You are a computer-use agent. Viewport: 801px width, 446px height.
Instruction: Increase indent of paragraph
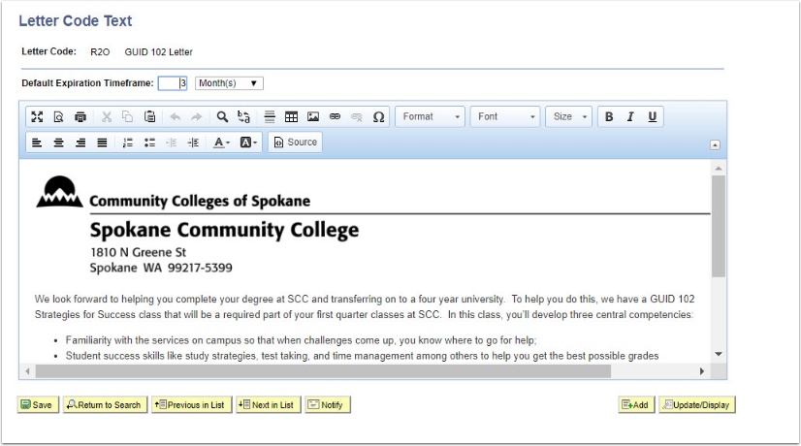193,143
